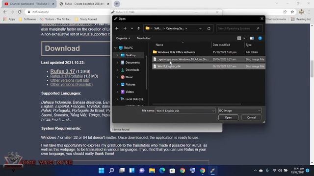Open dialog help icon

pos(260,38)
